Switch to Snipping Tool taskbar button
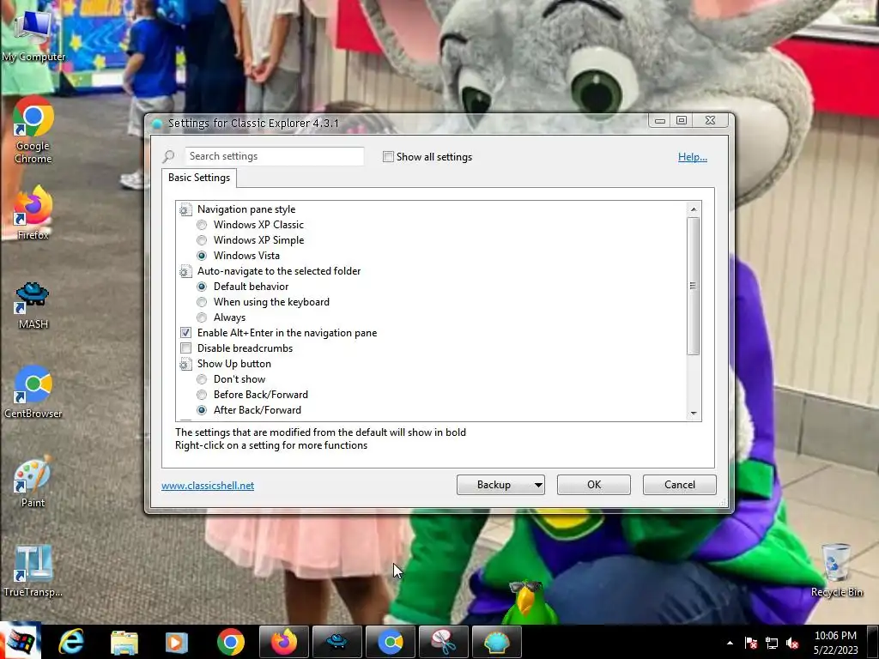 click(x=444, y=642)
